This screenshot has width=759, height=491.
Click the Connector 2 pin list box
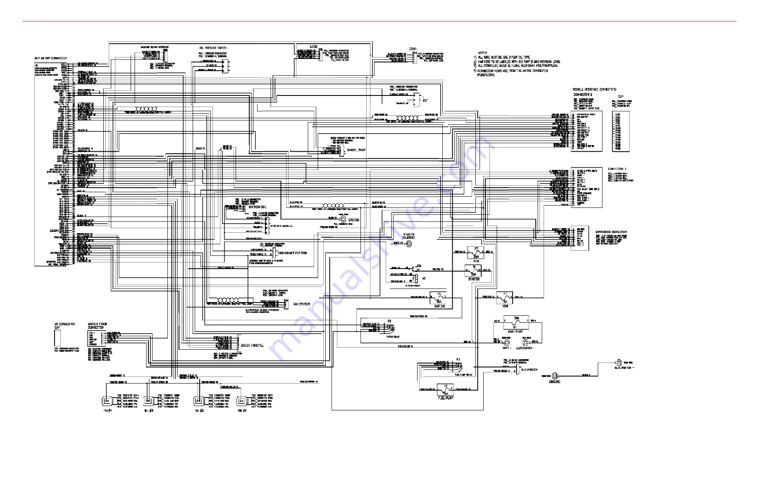click(587, 131)
